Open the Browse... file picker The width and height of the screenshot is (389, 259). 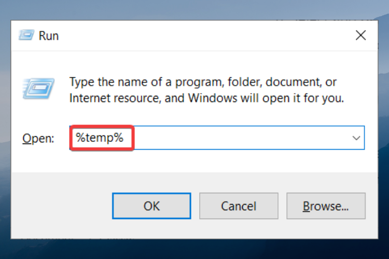[x=326, y=206]
